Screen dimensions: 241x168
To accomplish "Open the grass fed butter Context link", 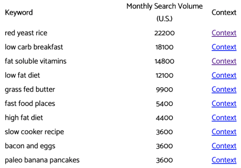I will click(224, 89).
